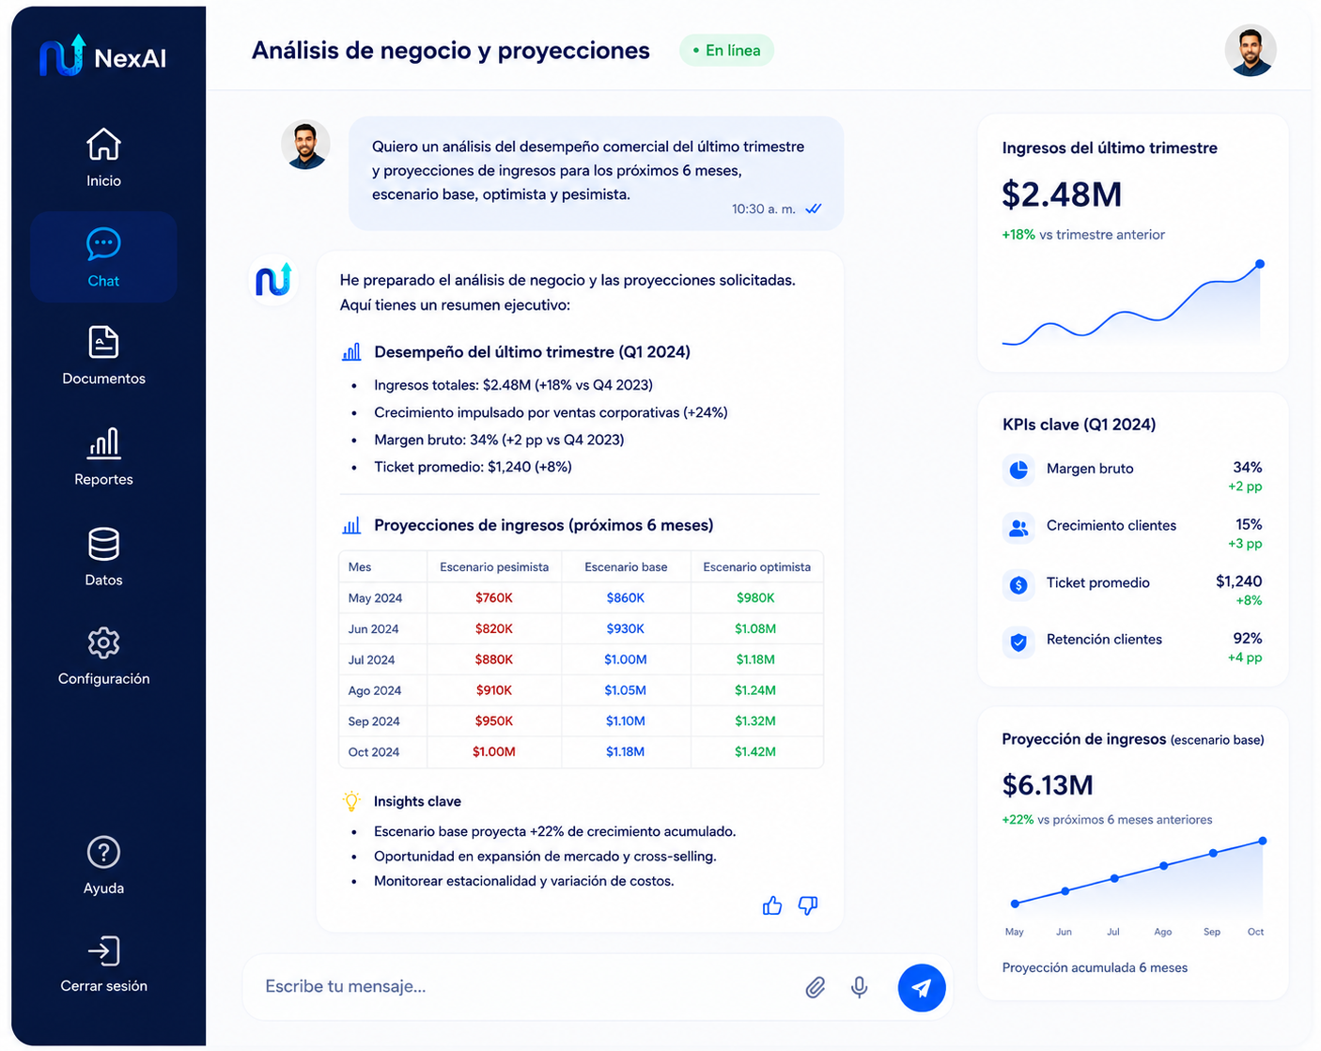Click the Retención clientes KPI row
The width and height of the screenshot is (1321, 1051).
click(x=1132, y=645)
